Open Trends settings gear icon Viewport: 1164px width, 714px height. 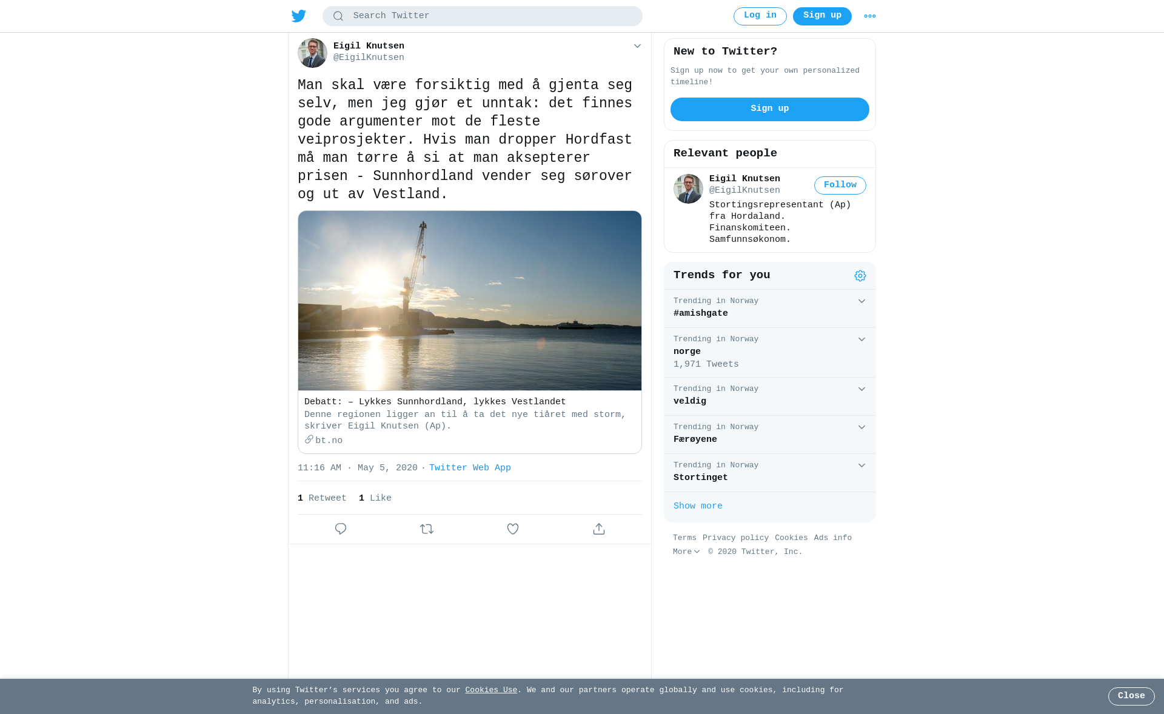tap(860, 276)
